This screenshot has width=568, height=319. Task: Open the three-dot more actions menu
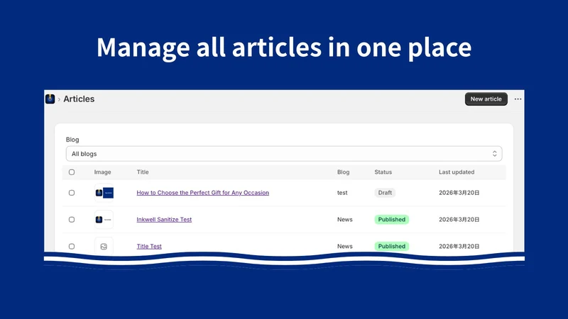click(518, 99)
